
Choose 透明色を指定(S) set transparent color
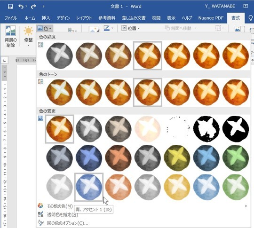pyautogui.click(x=63, y=214)
